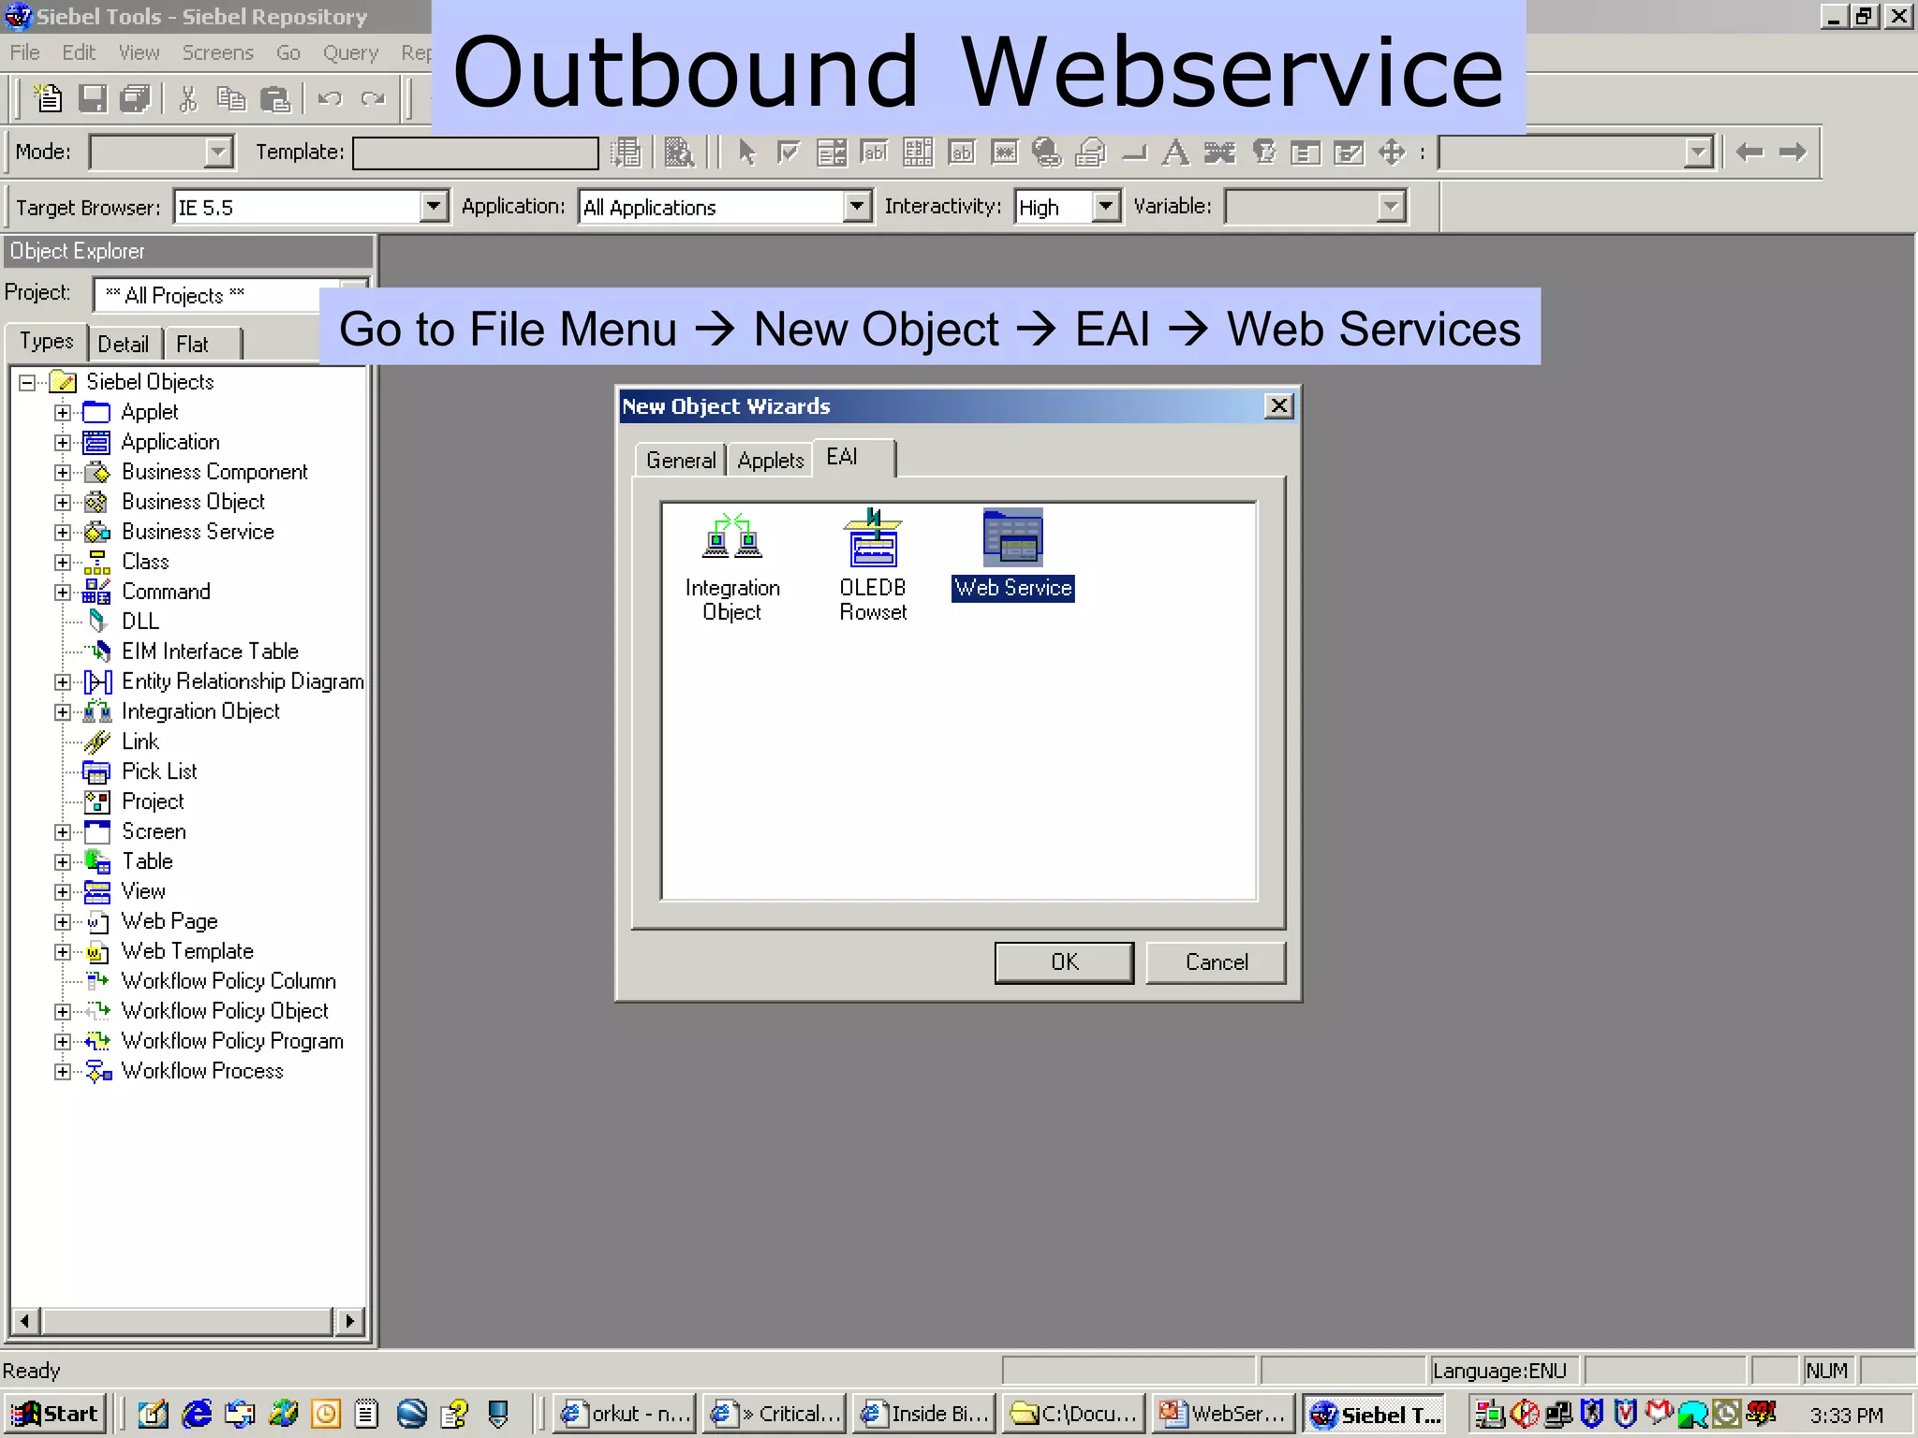
Task: Click the pointer select tool icon
Action: (x=746, y=152)
